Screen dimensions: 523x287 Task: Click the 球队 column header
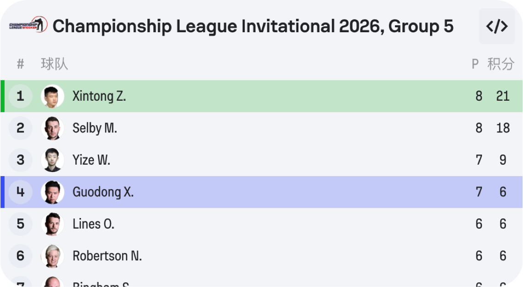coord(54,64)
